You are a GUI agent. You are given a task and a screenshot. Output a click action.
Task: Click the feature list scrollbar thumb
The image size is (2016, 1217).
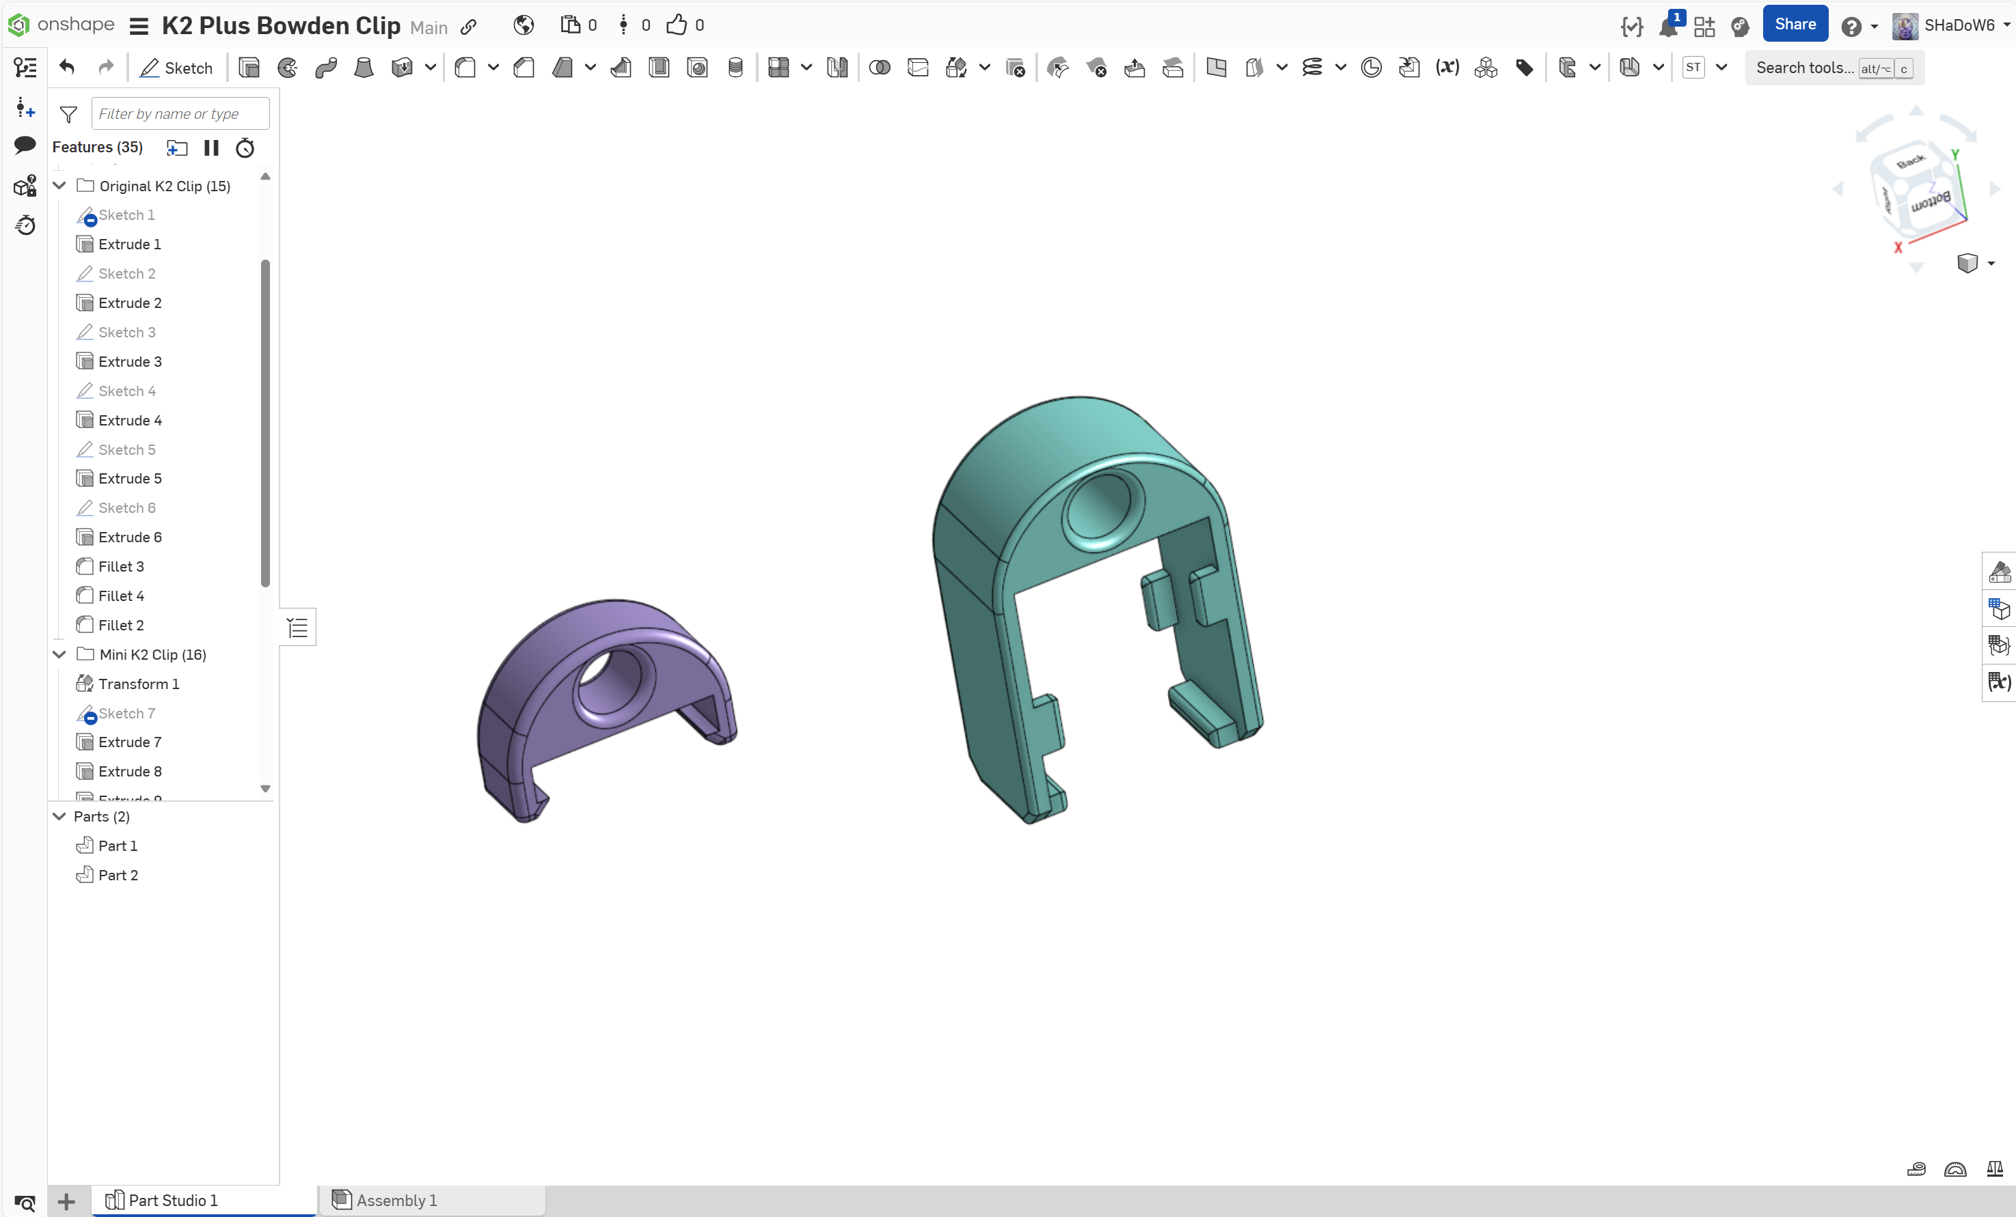coord(265,422)
